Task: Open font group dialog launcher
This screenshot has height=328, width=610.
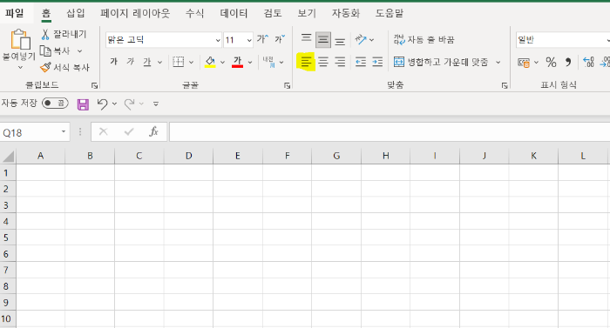Action: pos(287,85)
